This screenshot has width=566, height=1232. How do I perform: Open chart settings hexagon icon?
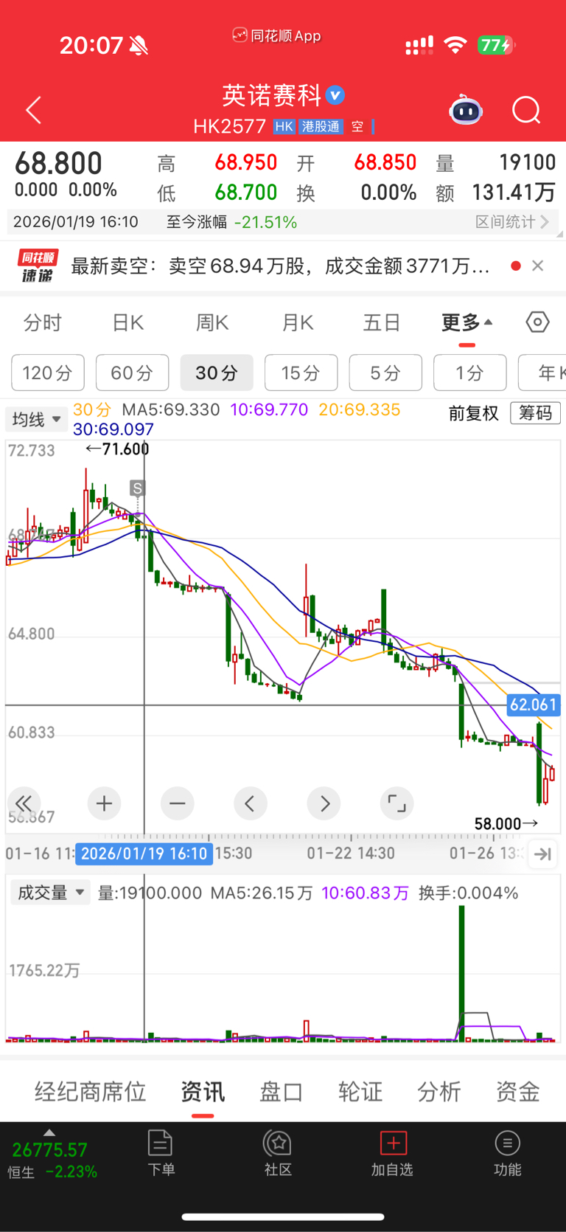click(x=537, y=322)
